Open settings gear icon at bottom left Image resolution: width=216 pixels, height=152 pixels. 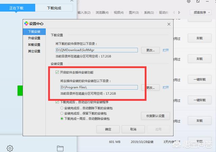click(x=10, y=148)
